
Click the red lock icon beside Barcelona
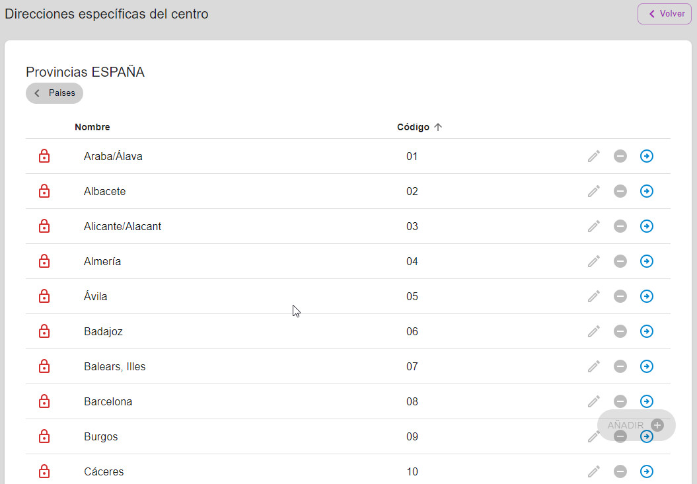pyautogui.click(x=44, y=401)
